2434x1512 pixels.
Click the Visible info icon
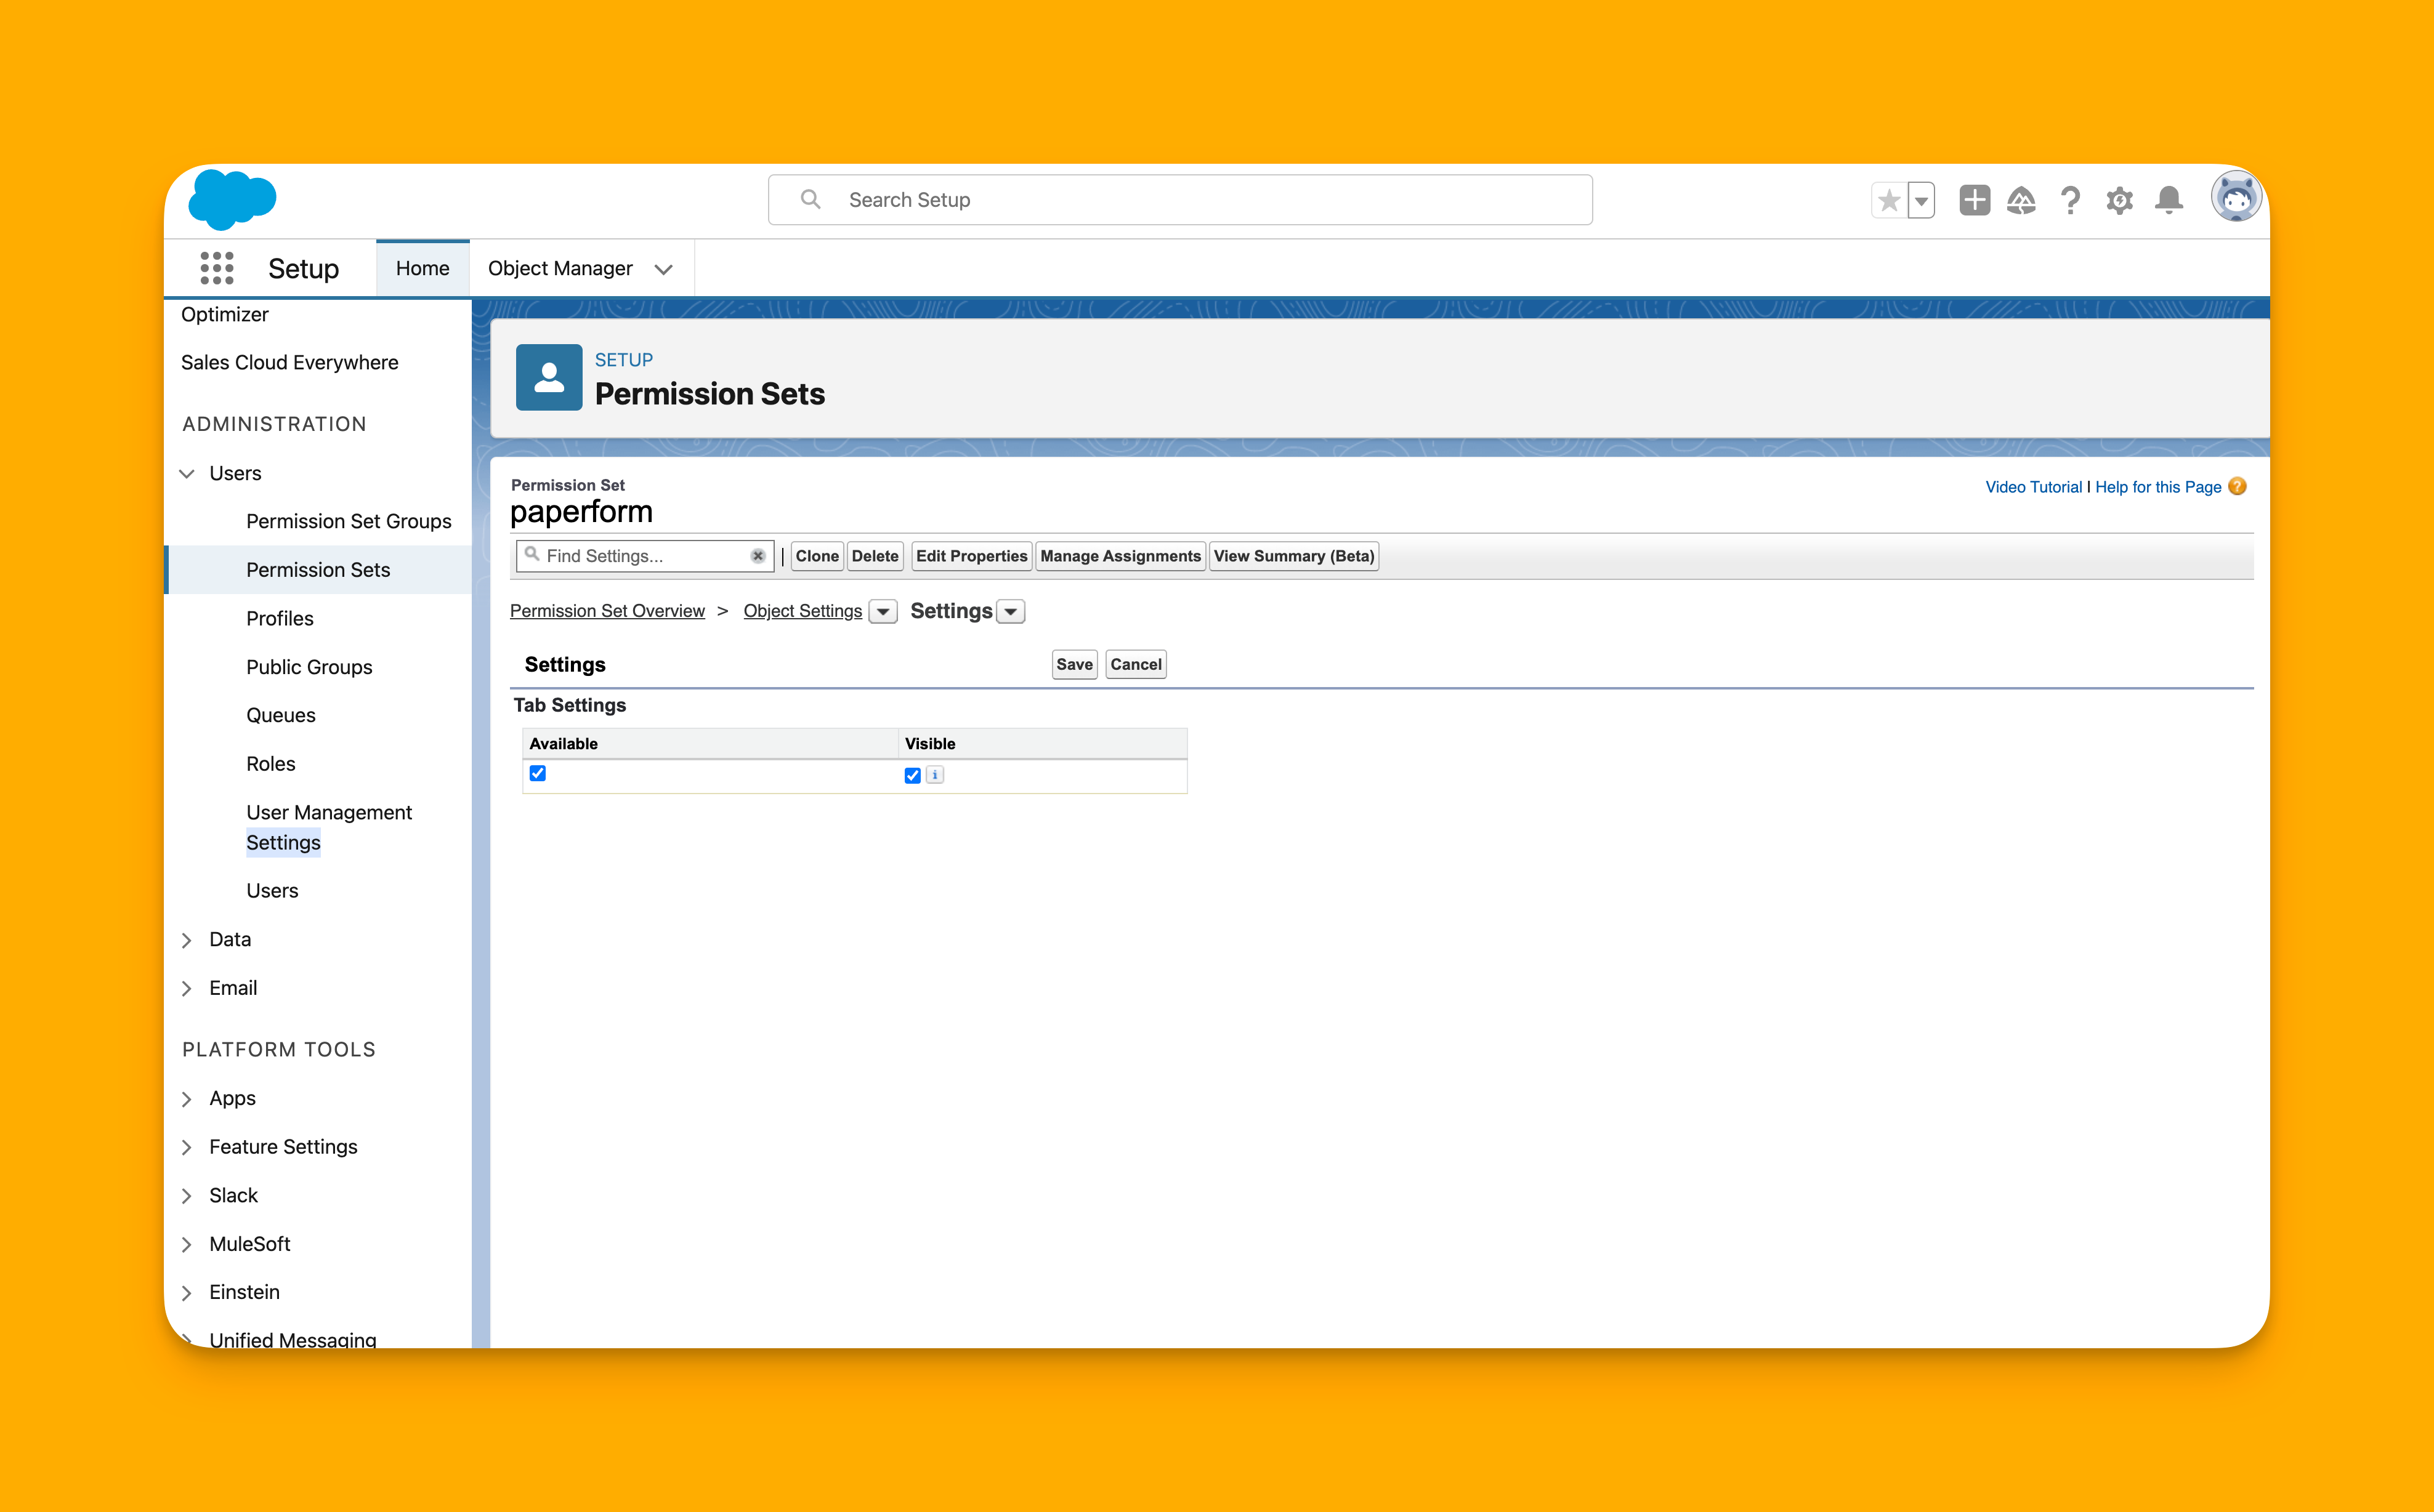[934, 775]
